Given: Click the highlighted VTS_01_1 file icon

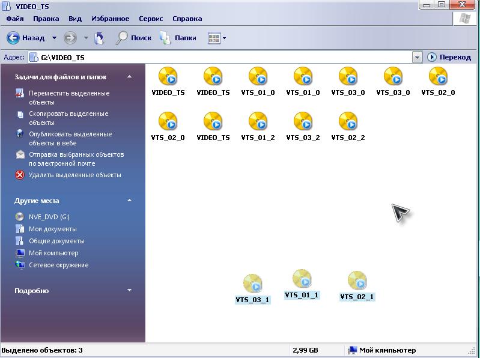Looking at the screenshot, I should [x=302, y=280].
